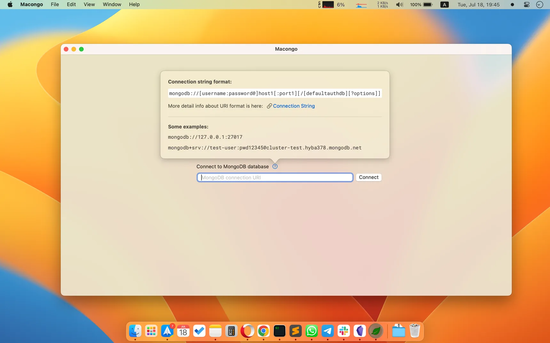Click the Connect button
This screenshot has width=550, height=343.
click(368, 177)
